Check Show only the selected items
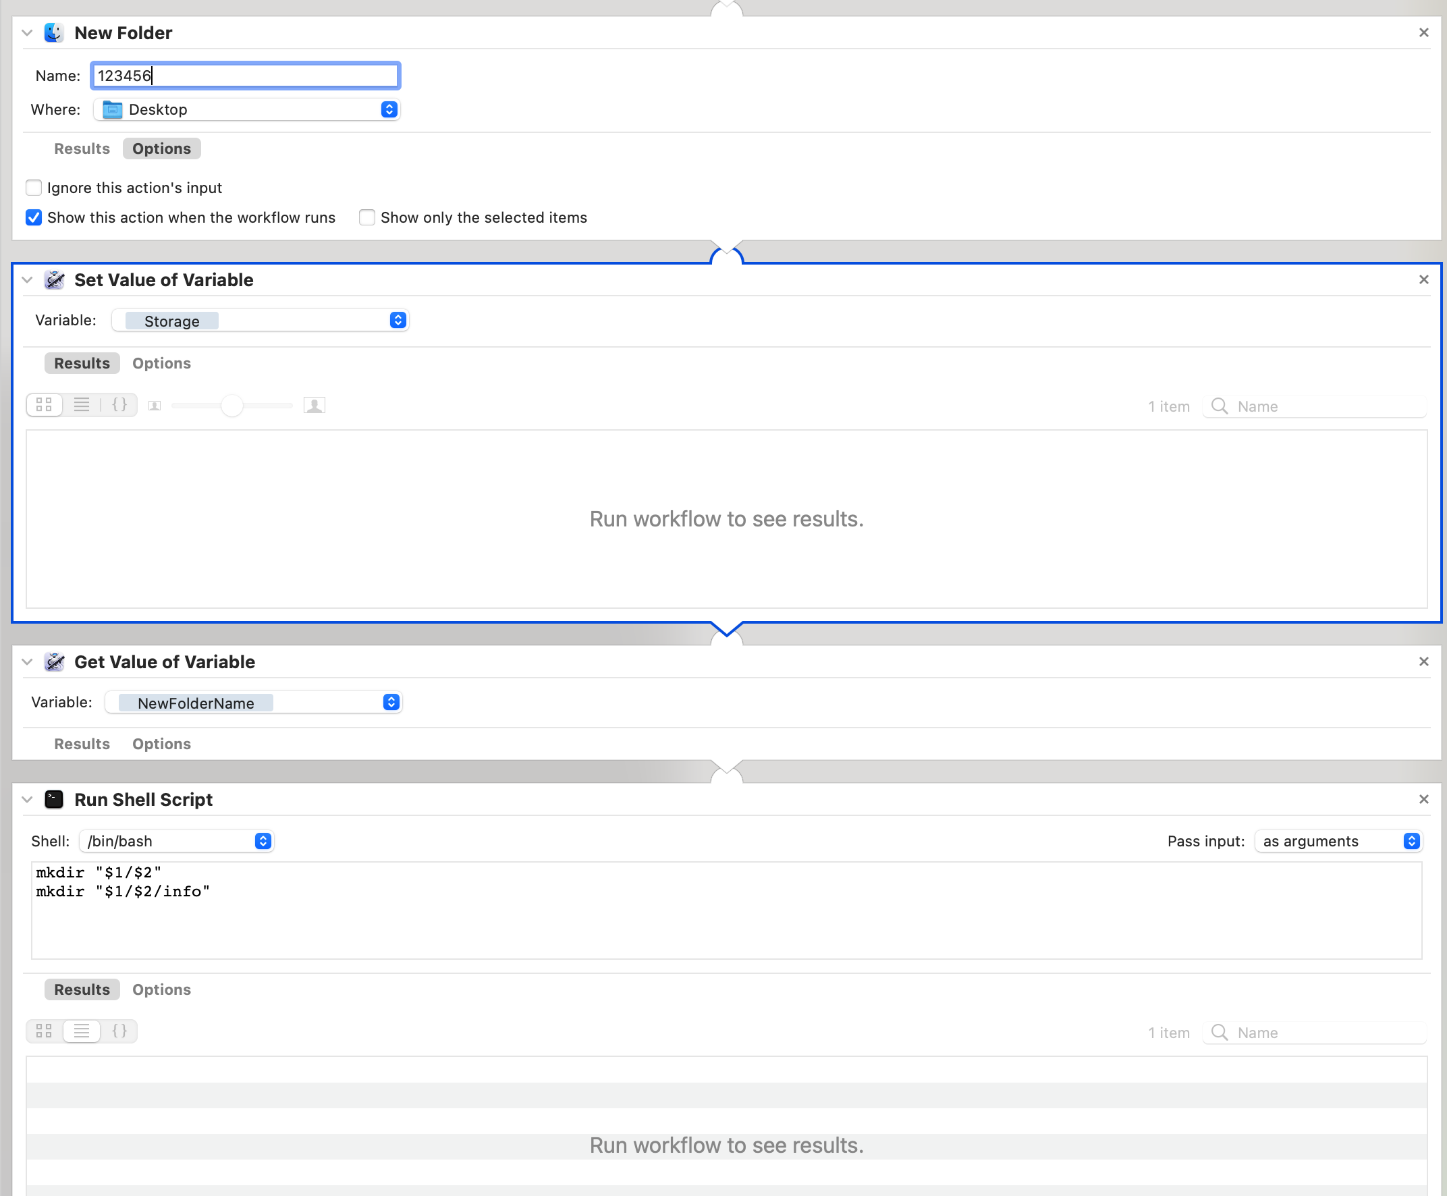1447x1196 pixels. (x=367, y=218)
